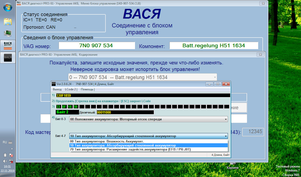This screenshot has width=301, height=177.
Task: Open the Помощь menu
Action: click(x=87, y=89)
